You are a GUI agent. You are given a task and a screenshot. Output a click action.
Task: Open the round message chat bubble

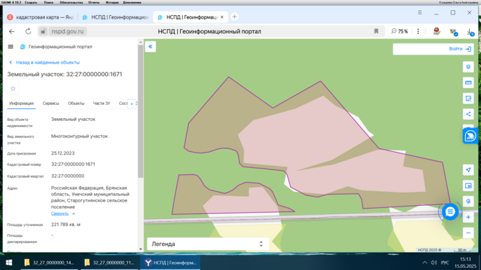click(x=450, y=212)
